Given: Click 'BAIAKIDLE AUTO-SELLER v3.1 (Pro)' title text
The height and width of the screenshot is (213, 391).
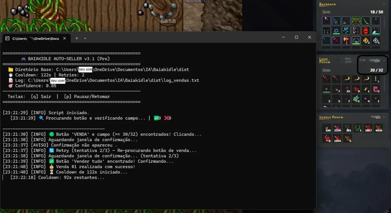Looking at the screenshot, I should pos(69,58).
